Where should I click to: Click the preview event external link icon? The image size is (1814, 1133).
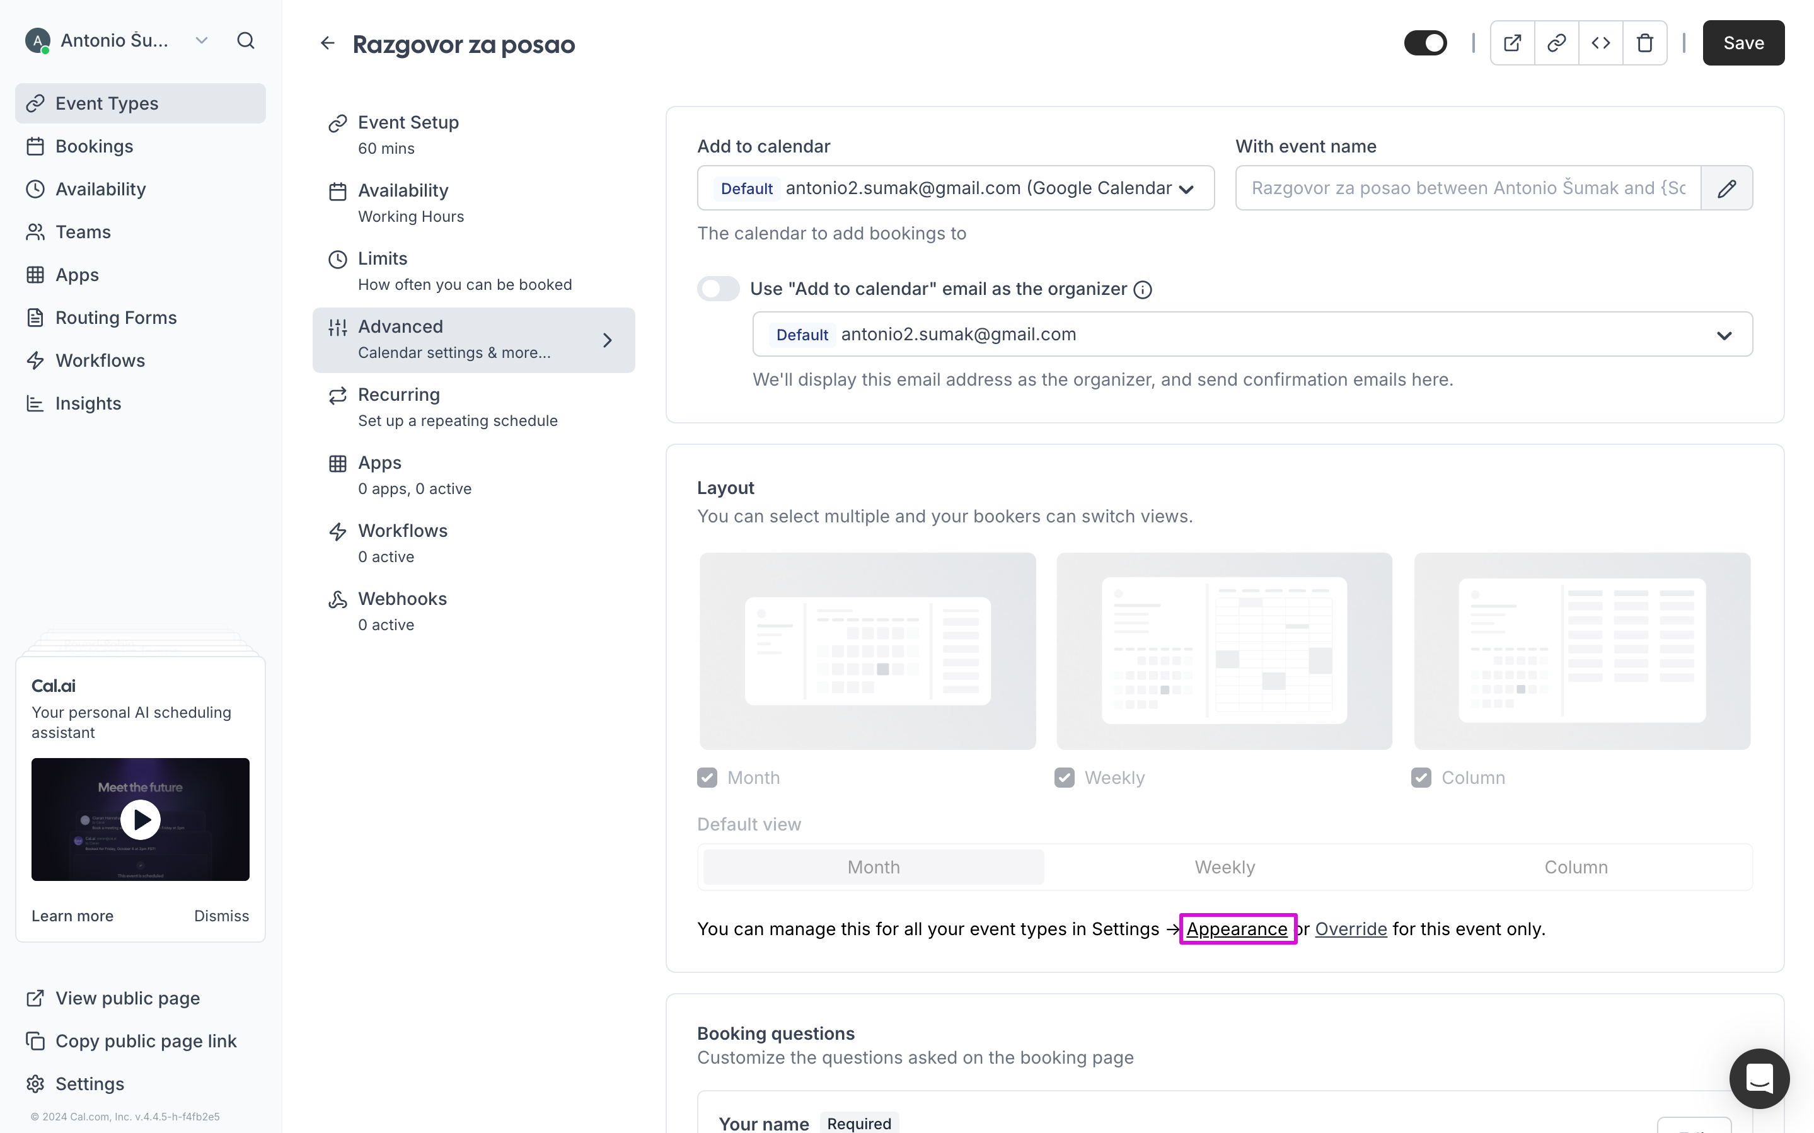click(x=1512, y=43)
